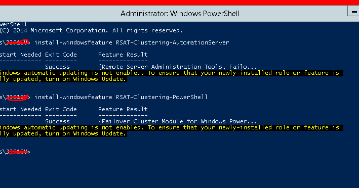Minimize the PowerShell window

tap(354, 11)
